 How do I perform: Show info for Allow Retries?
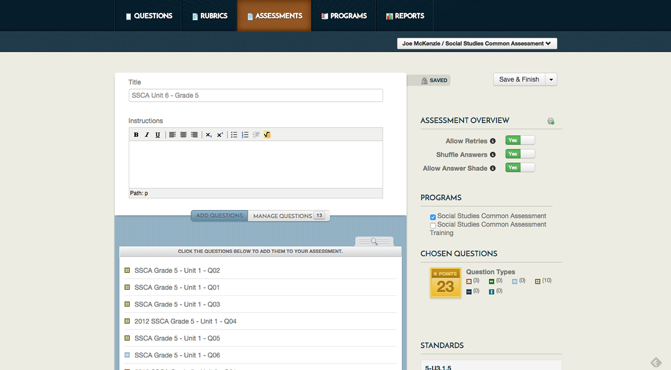pyautogui.click(x=492, y=141)
